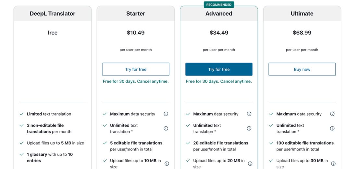
Task: Click the RECOMMENDED badge above Advanced
Action: pyautogui.click(x=219, y=5)
